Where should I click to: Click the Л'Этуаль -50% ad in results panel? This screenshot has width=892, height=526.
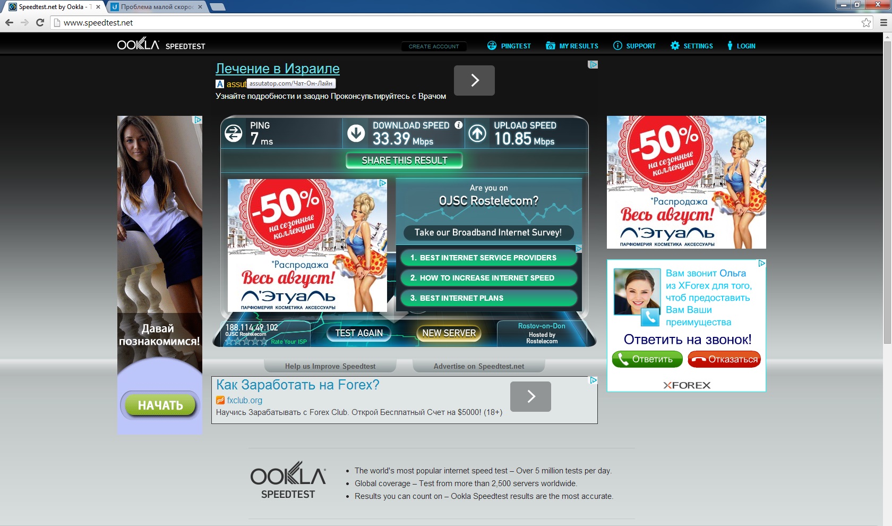(x=307, y=245)
